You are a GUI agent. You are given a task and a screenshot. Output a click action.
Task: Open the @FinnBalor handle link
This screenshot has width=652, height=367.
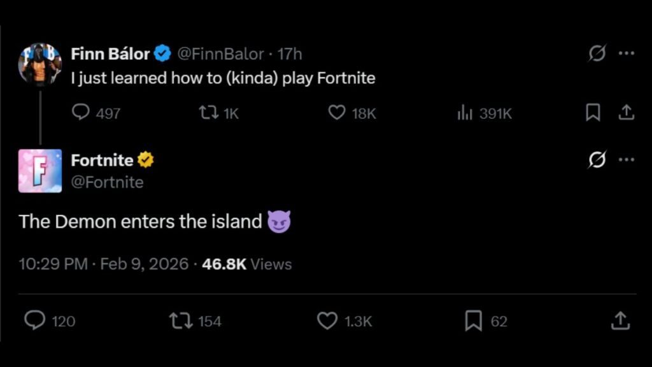click(x=220, y=54)
